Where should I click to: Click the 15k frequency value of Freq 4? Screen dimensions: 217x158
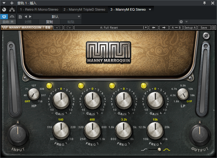tap(155, 120)
